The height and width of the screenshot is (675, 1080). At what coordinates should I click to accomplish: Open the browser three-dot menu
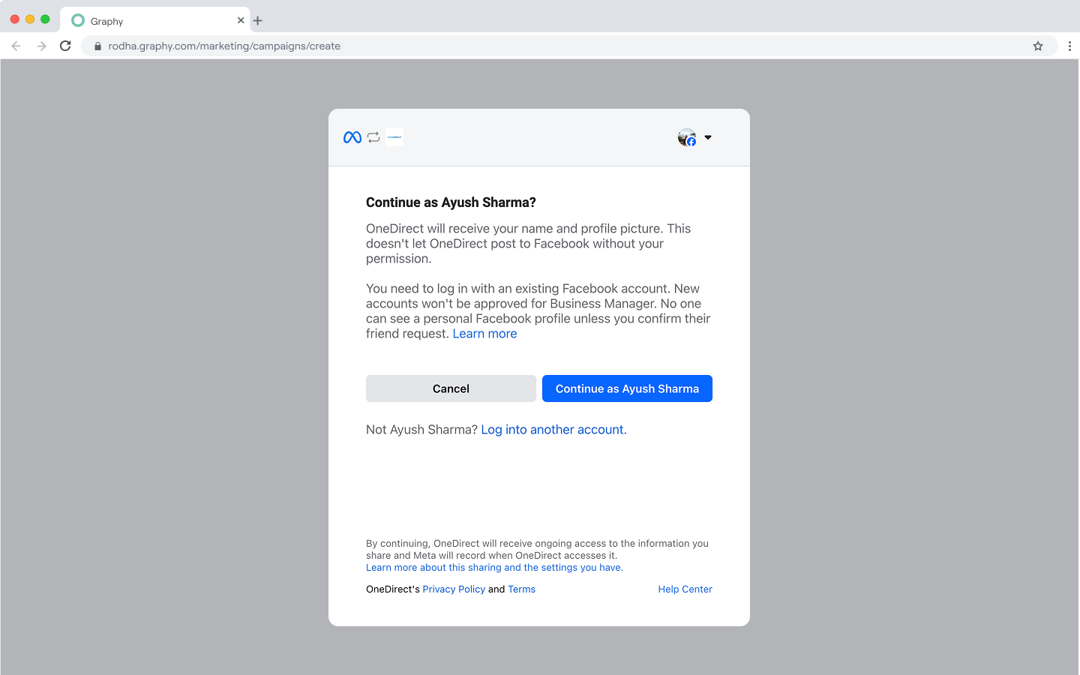point(1069,46)
